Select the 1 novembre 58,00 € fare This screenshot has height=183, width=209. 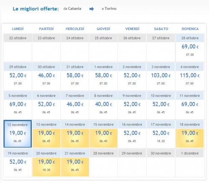click(x=103, y=76)
